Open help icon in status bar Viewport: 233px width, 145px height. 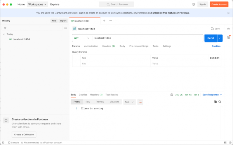click(x=230, y=143)
